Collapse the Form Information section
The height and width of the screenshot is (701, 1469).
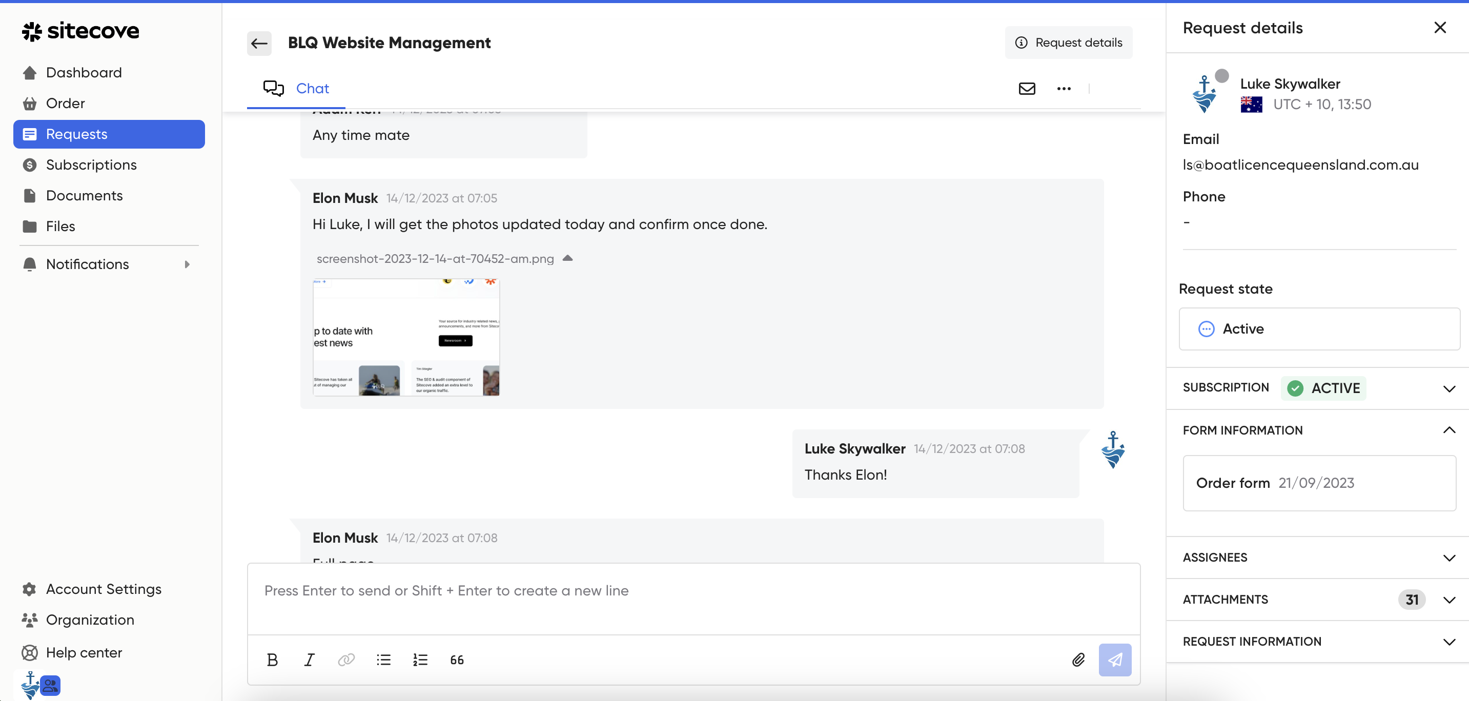(1449, 430)
